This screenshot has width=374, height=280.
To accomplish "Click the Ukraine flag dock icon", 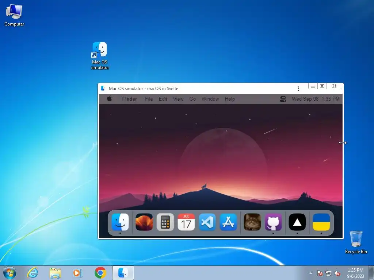I will pos(321,222).
